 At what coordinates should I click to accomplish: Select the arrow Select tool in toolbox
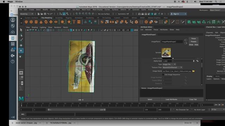21,30
